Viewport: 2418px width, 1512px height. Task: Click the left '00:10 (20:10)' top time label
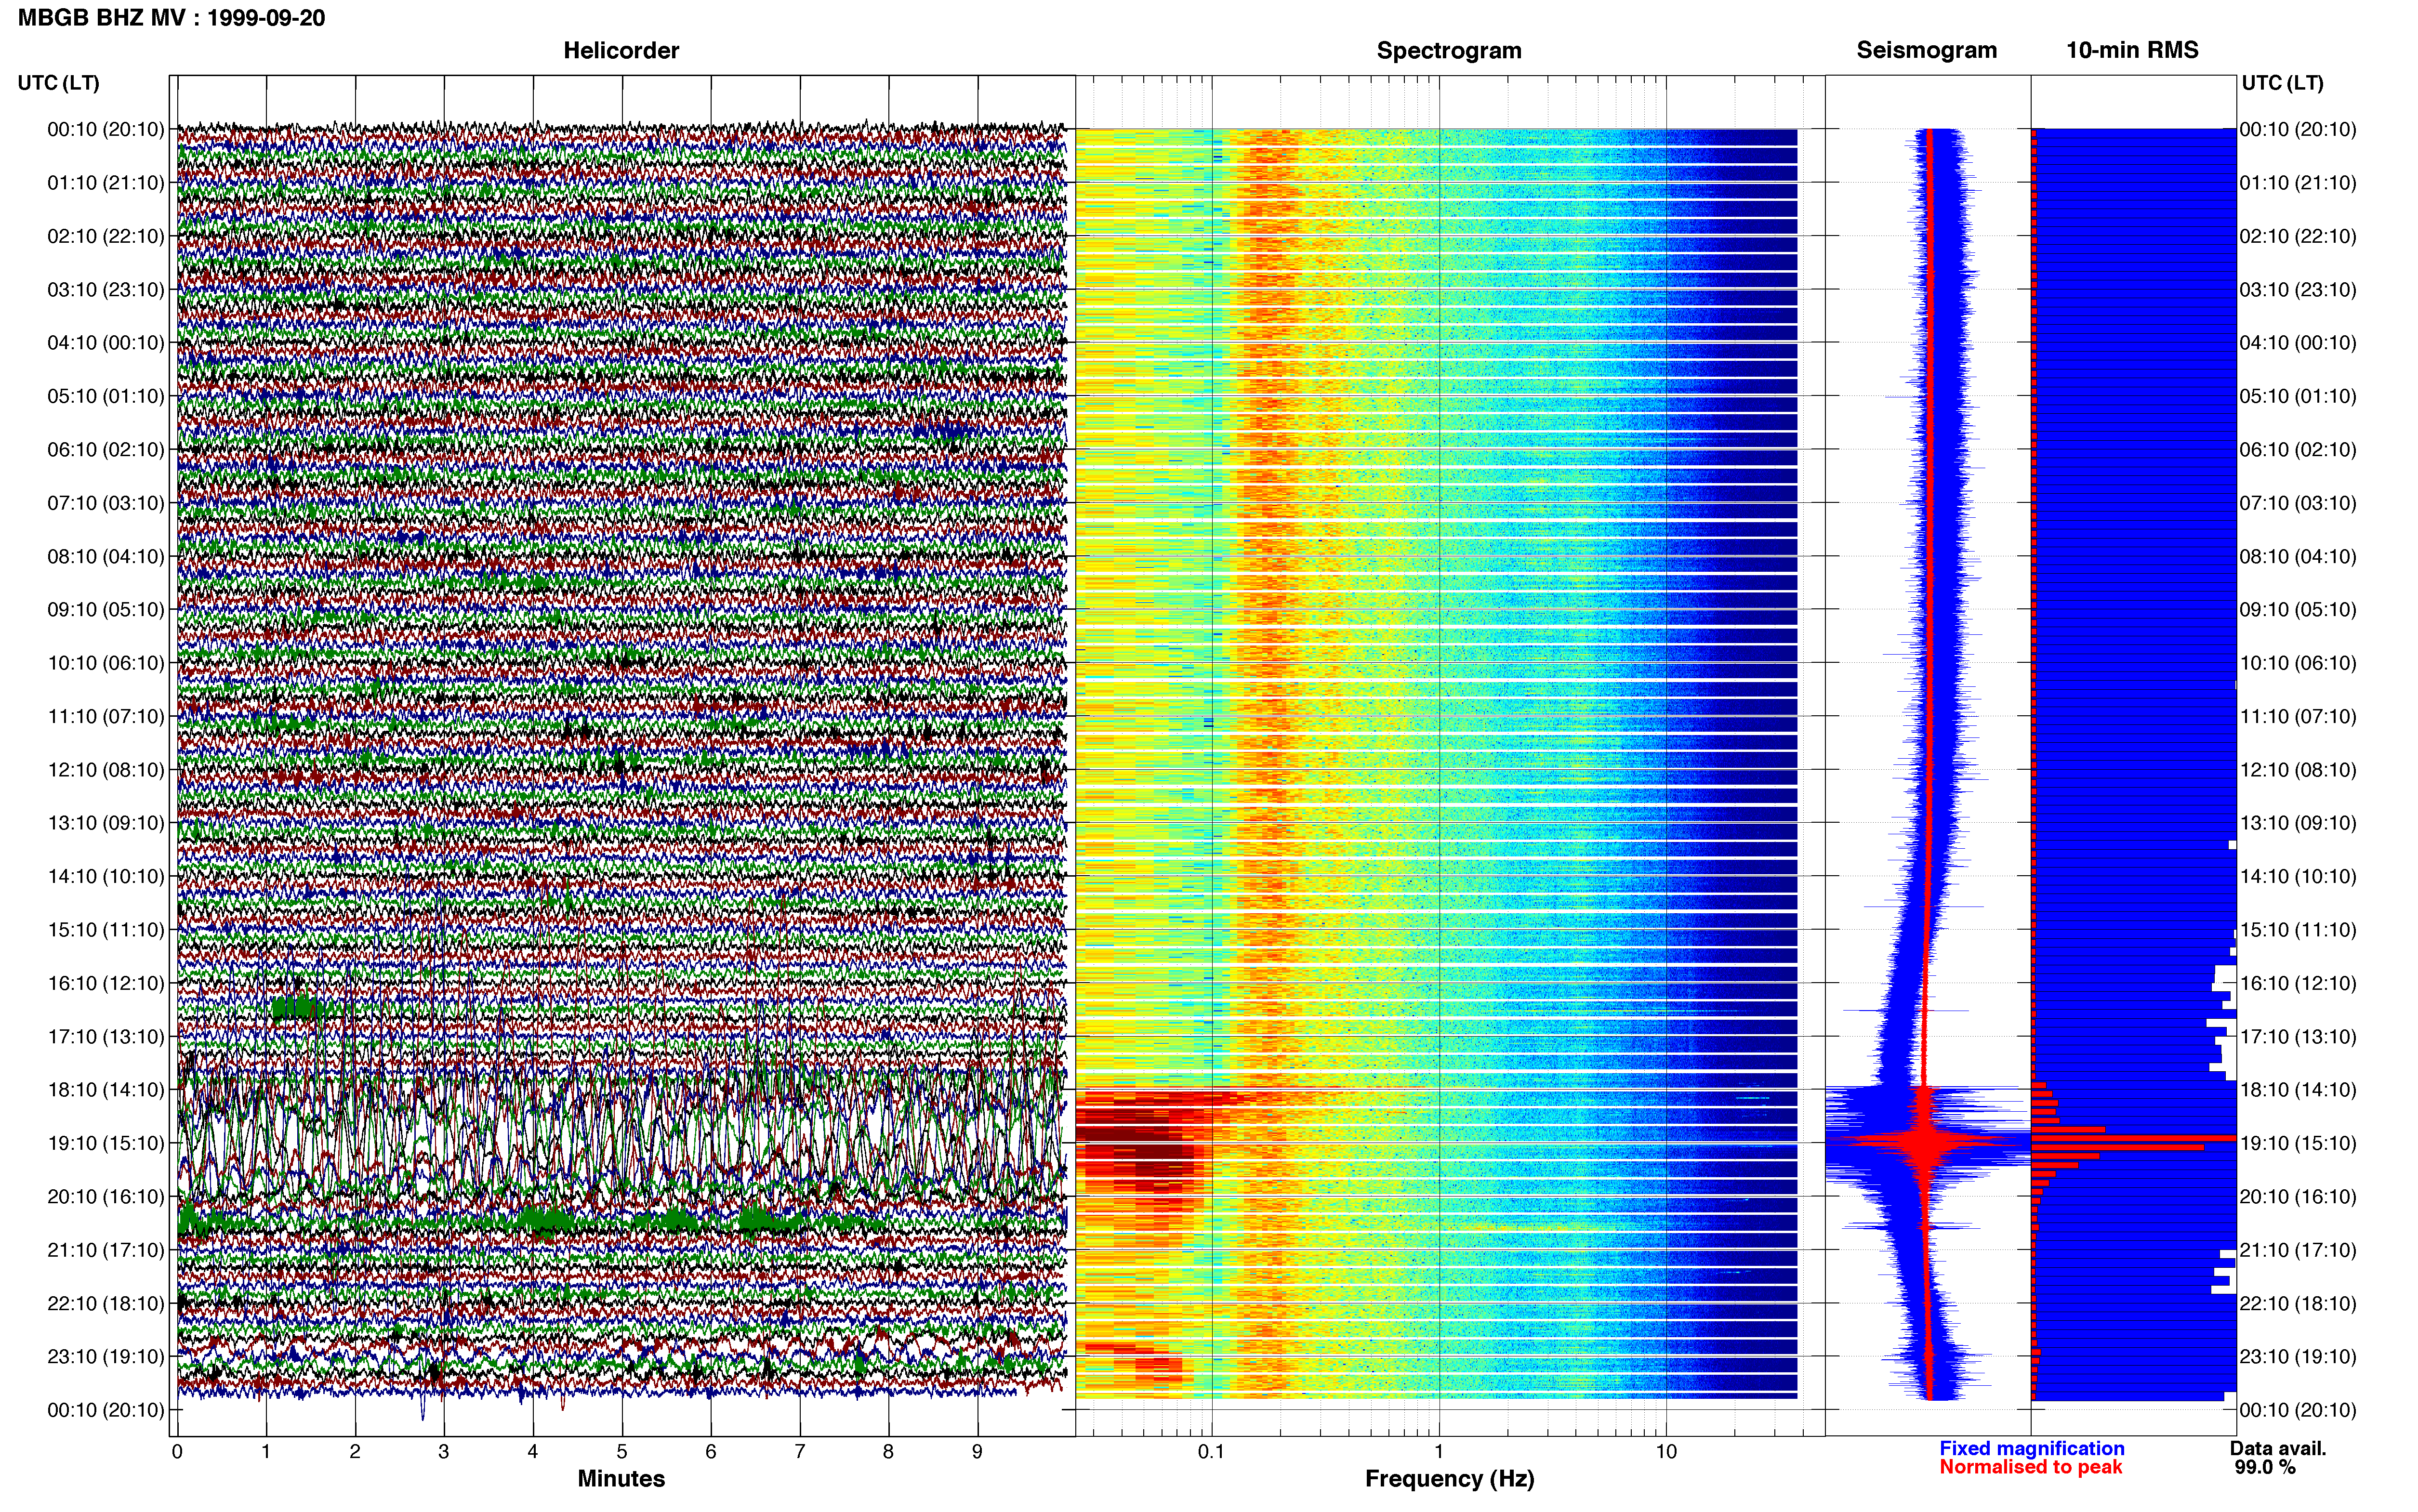pyautogui.click(x=106, y=129)
